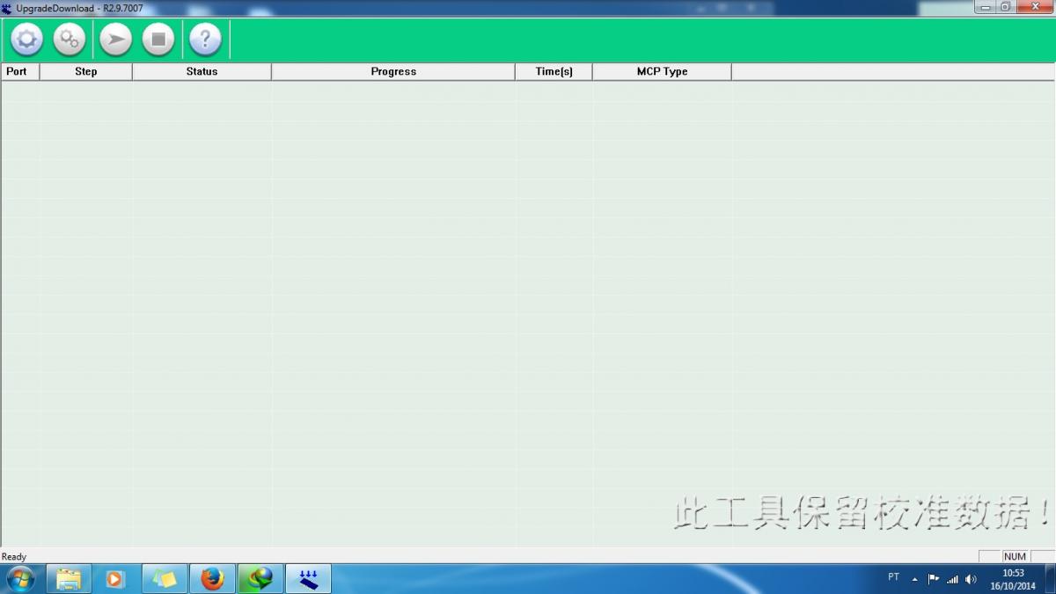Open Settings with the double-gear icon
The image size is (1056, 594).
(x=70, y=40)
